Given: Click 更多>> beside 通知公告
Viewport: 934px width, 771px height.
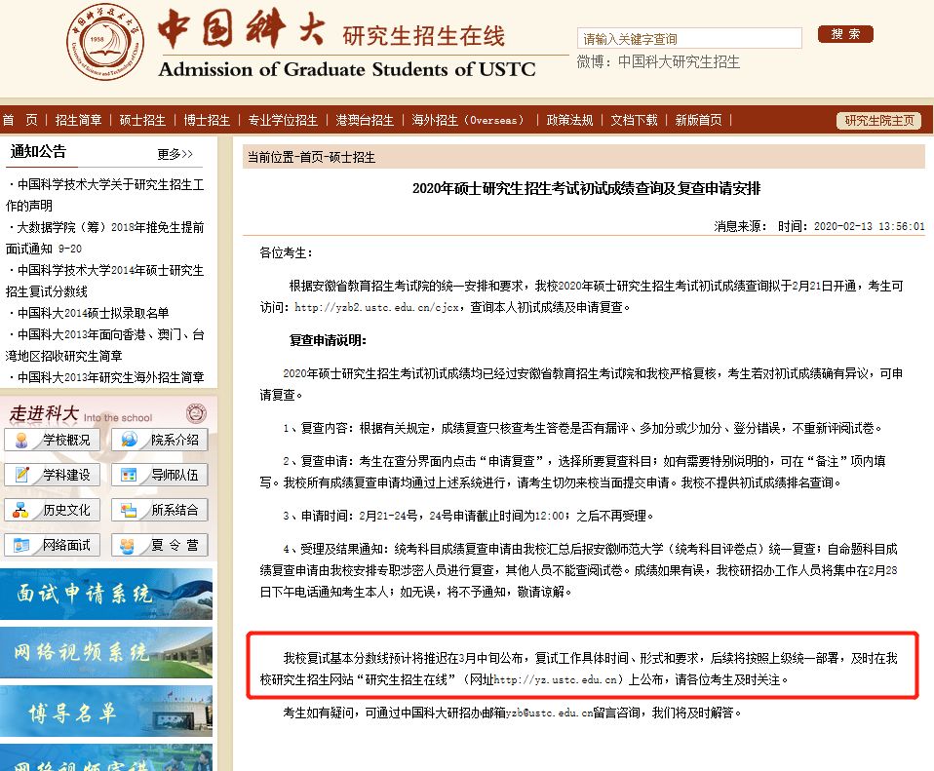Looking at the screenshot, I should tap(175, 154).
